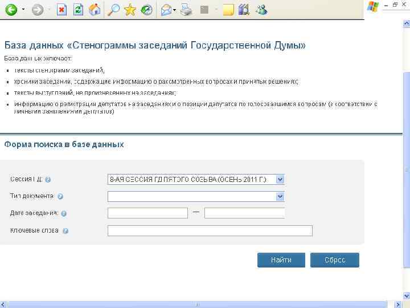Click the Ключевые слова keyword input field
The width and height of the screenshot is (410, 308).
(210, 231)
